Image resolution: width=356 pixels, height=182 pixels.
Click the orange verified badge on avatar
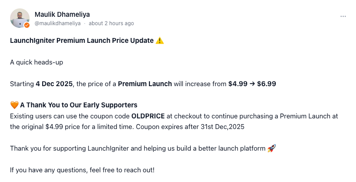[27, 25]
